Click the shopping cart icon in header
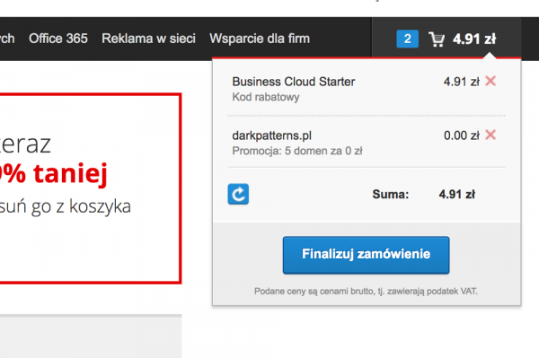The height and width of the screenshot is (358, 539). 437,39
